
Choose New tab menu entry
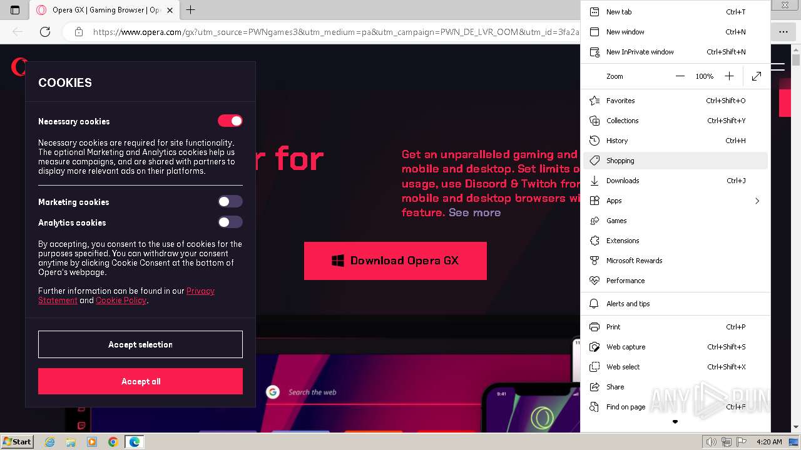tap(675, 12)
